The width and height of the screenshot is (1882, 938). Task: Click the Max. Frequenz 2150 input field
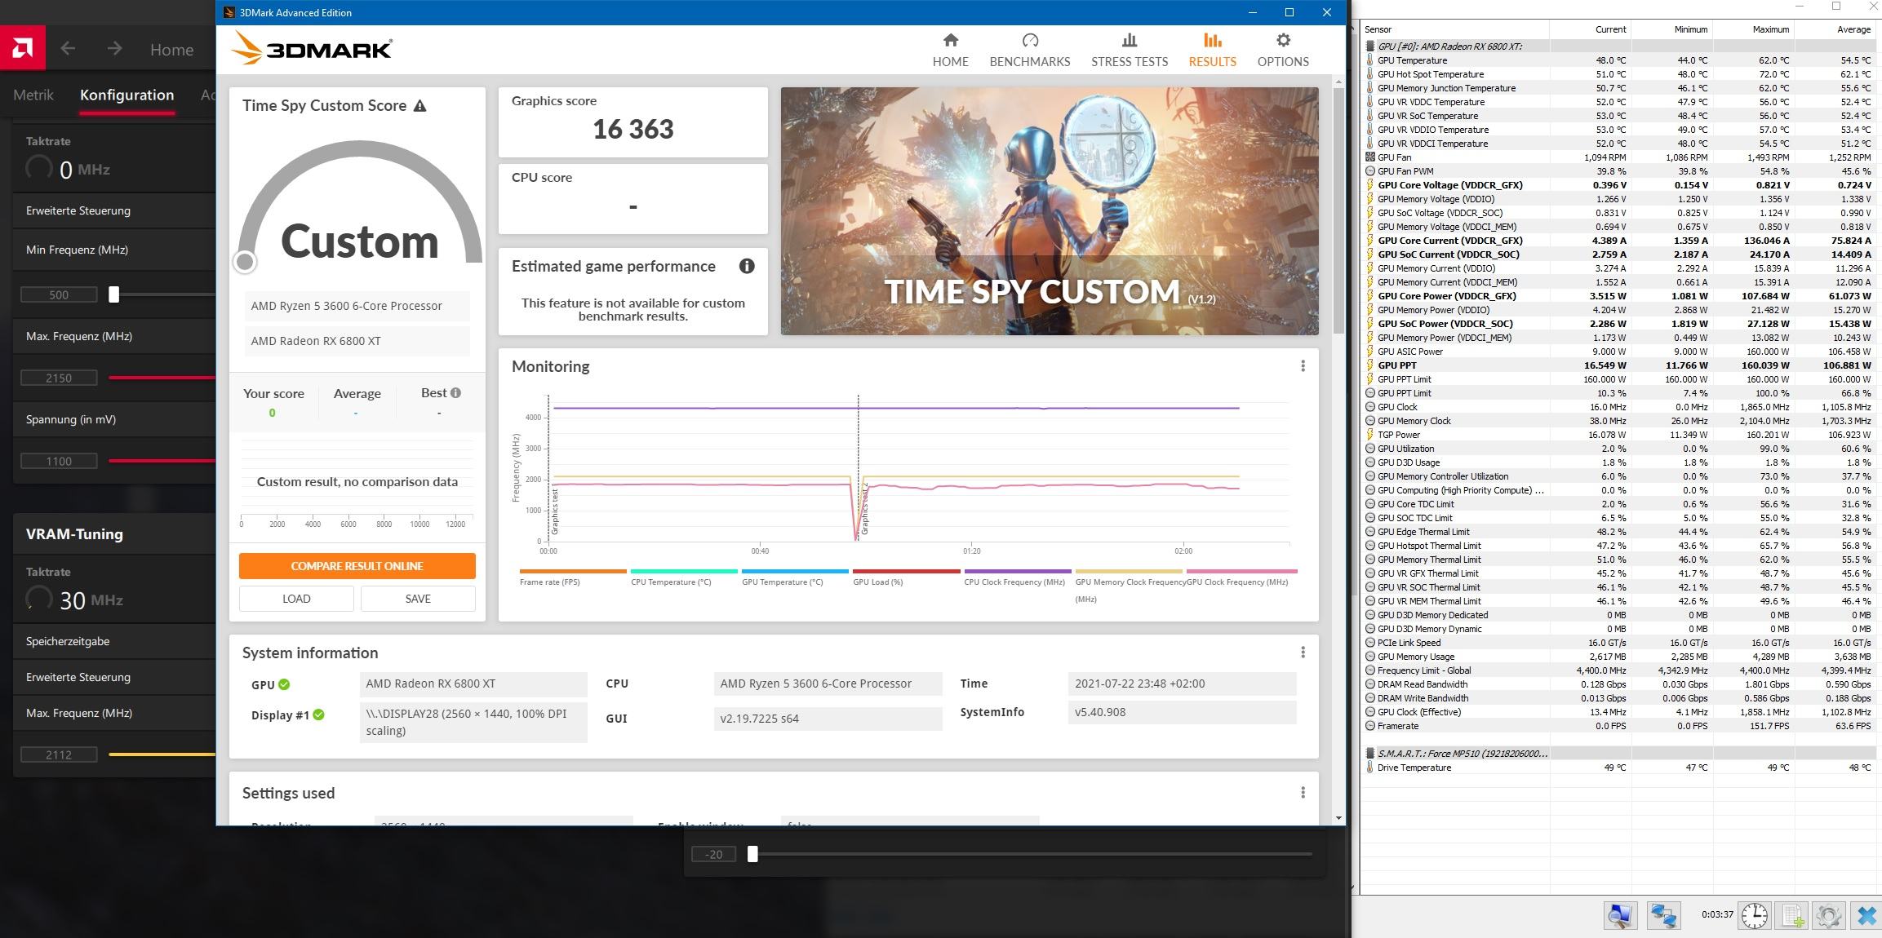pos(59,378)
